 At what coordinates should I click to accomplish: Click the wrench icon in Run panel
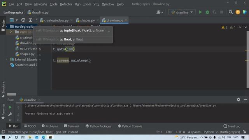coord(10,114)
